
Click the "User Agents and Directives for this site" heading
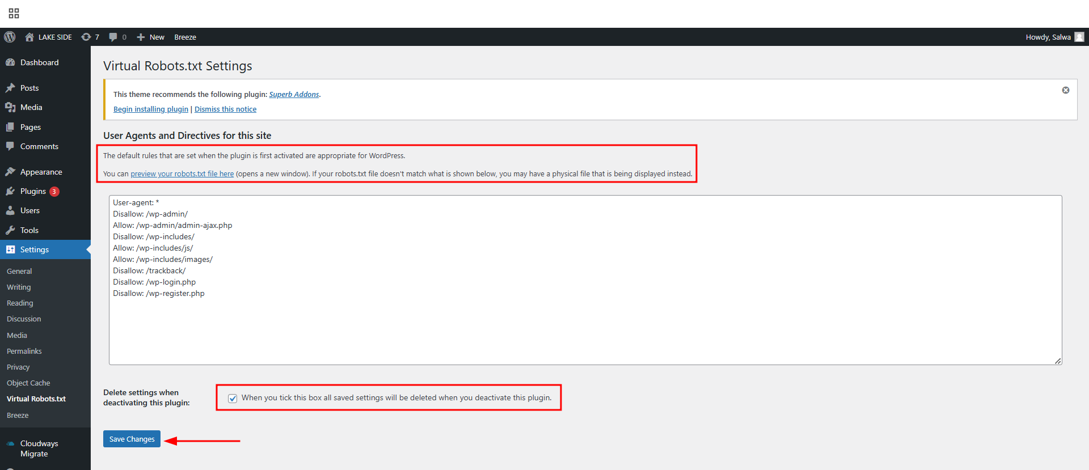click(187, 136)
